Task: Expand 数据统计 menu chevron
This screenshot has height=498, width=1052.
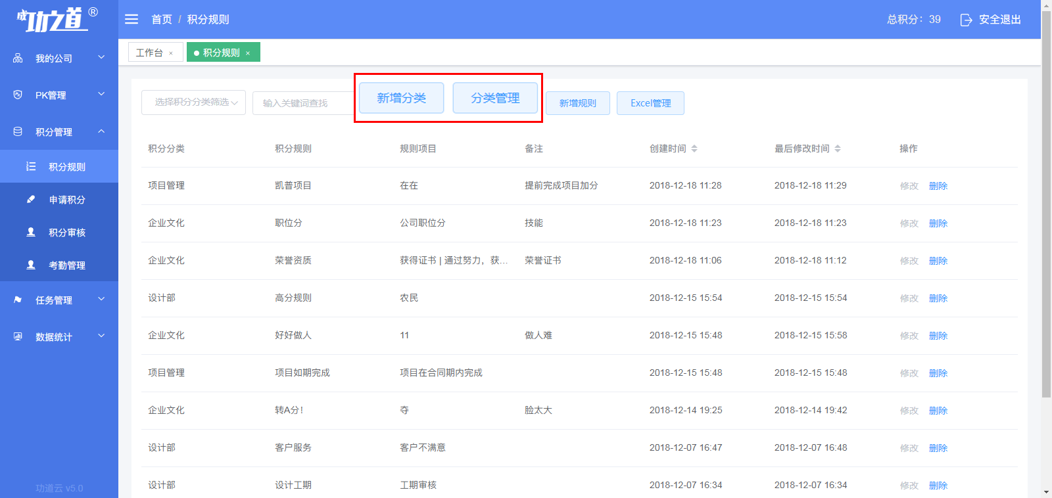Action: coord(101,336)
